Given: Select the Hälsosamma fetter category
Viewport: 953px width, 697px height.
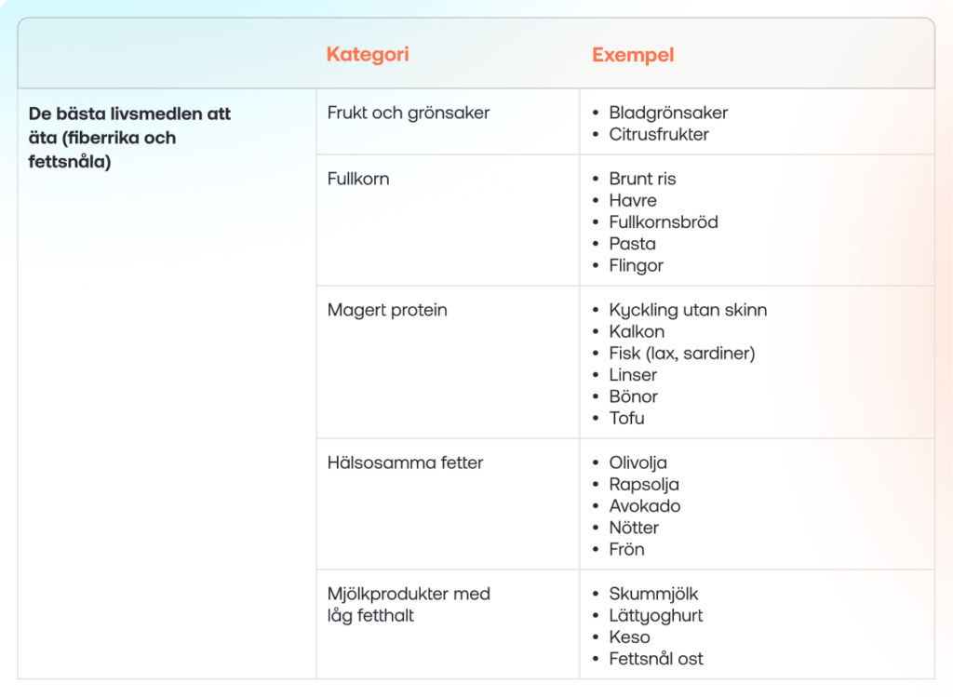Looking at the screenshot, I should click(x=405, y=462).
